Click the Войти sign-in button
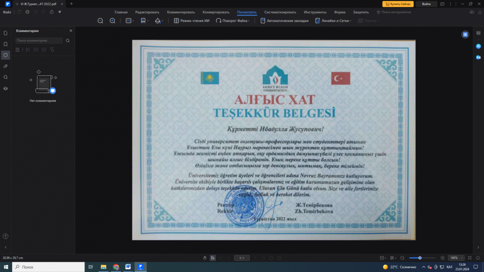The height and width of the screenshot is (272, 484). (426, 4)
